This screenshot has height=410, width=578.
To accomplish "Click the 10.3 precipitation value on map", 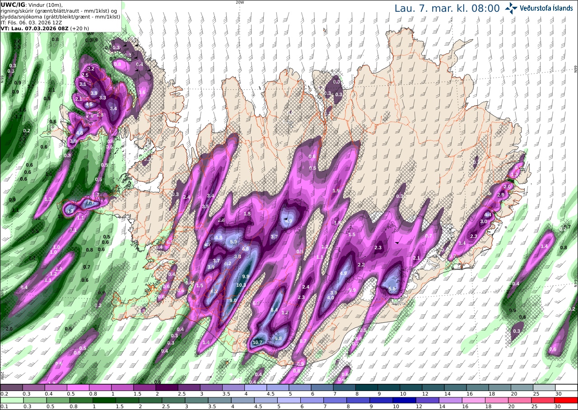I will coord(241,285).
